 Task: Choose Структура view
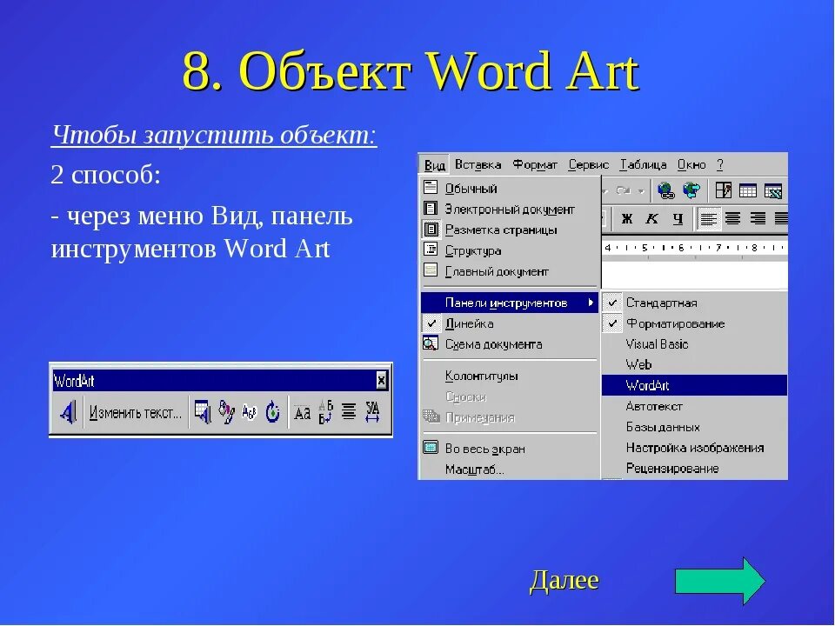coord(510,250)
